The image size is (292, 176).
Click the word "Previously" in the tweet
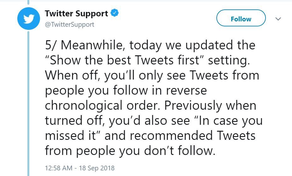[193, 106]
